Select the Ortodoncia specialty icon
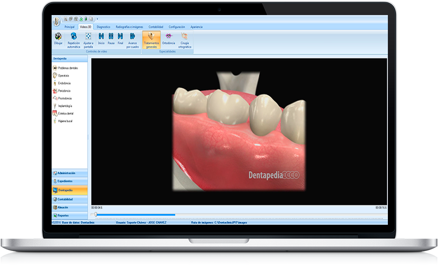This screenshot has height=266, width=438. click(x=168, y=36)
